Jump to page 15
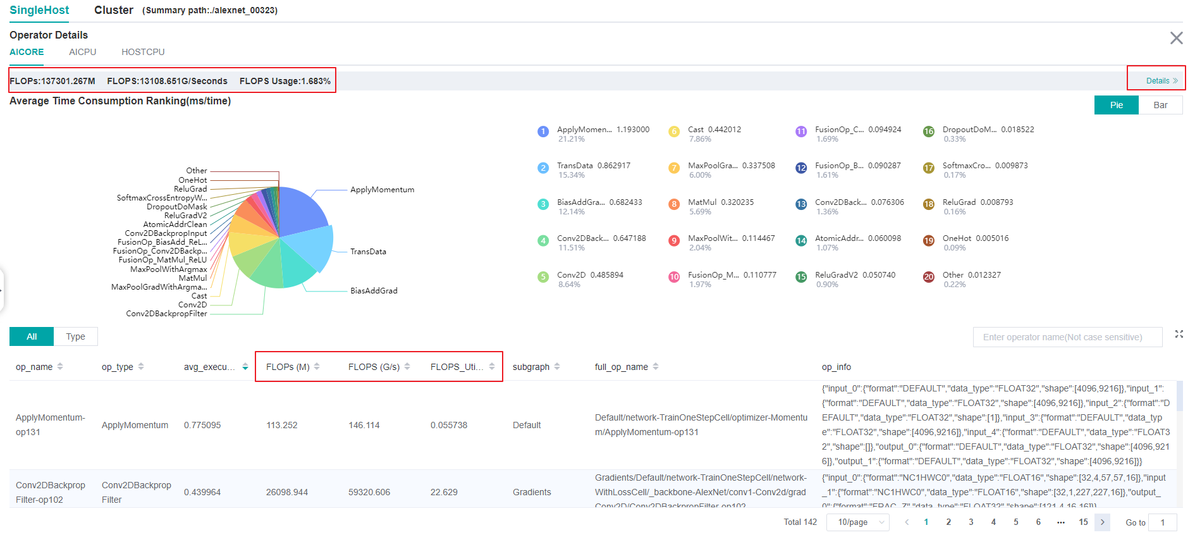The image size is (1195, 542). click(1083, 522)
